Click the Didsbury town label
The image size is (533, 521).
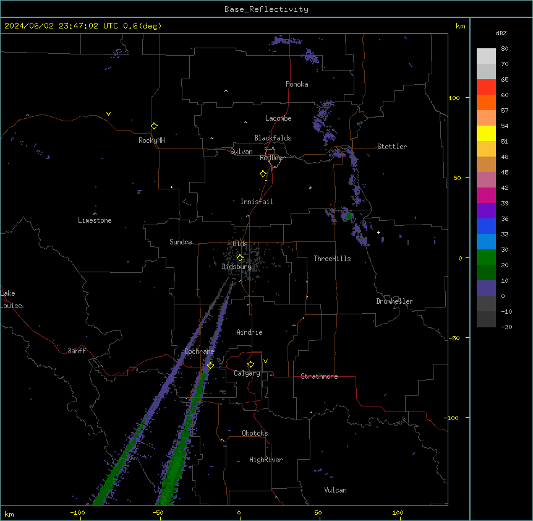tap(237, 267)
